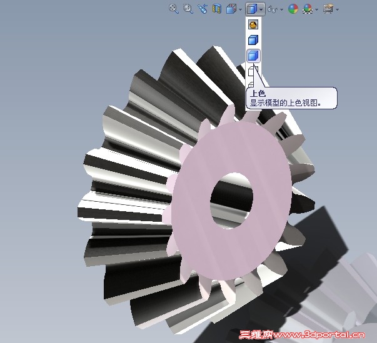
Task: Select Shaded With Edges cube in flyout
Action: pos(253,40)
